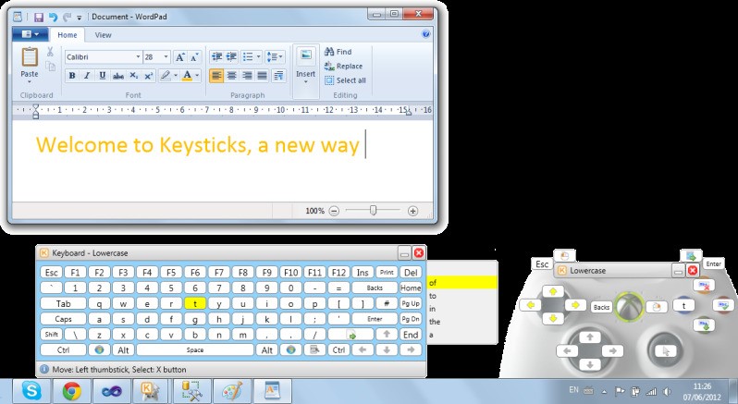
Task: Open Skype from the taskbar
Action: 31,391
